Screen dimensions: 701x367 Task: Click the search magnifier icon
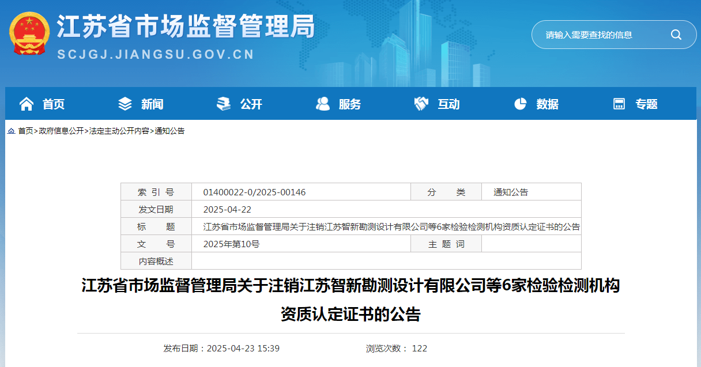(676, 35)
